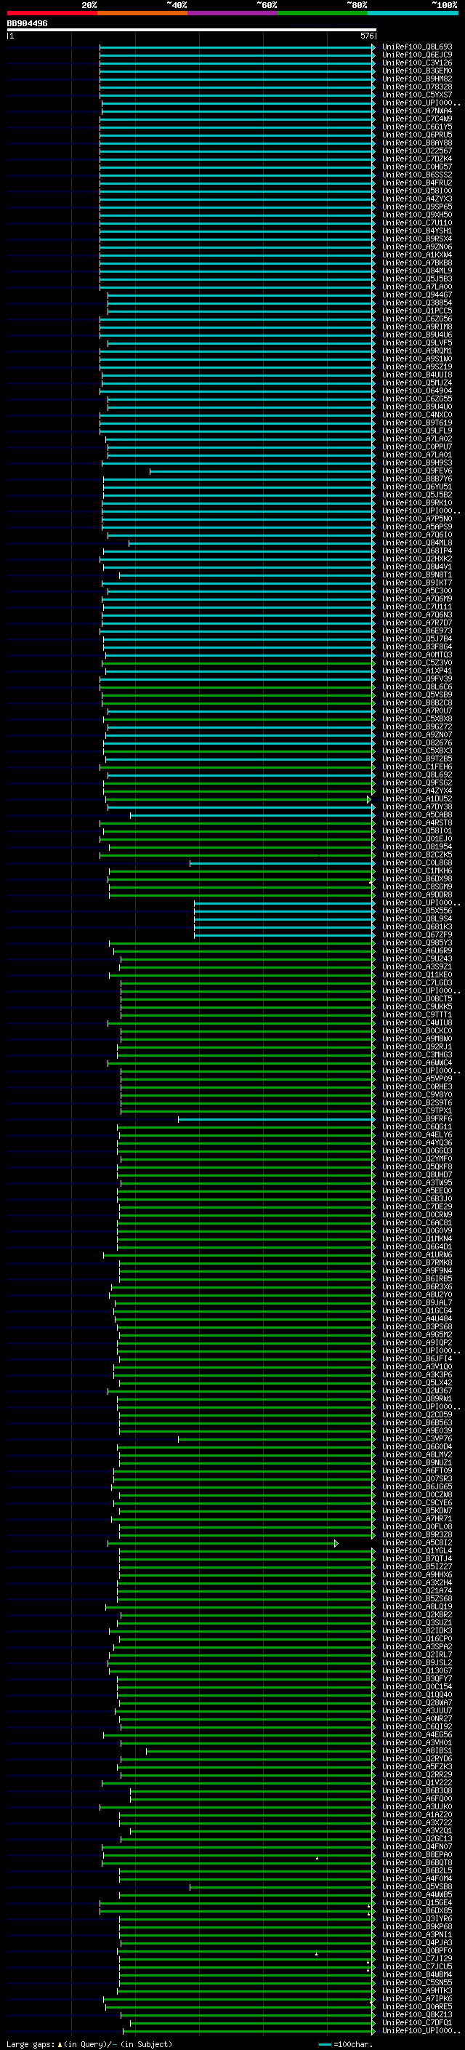Screen dimensions: 465x2050
Task: Select label UniRef100_C5YXS7
Action: 417,95
